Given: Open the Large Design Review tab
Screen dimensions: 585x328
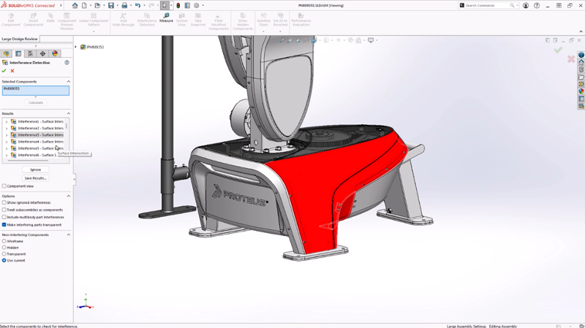Looking at the screenshot, I should 20,39.
